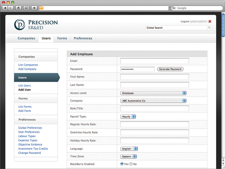Open the Language English dropdown
Screen dimensions: 225x169
point(129,149)
